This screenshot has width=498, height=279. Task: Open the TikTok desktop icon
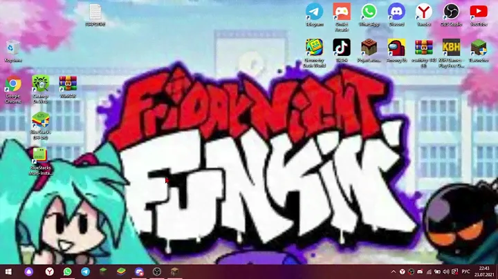click(342, 47)
